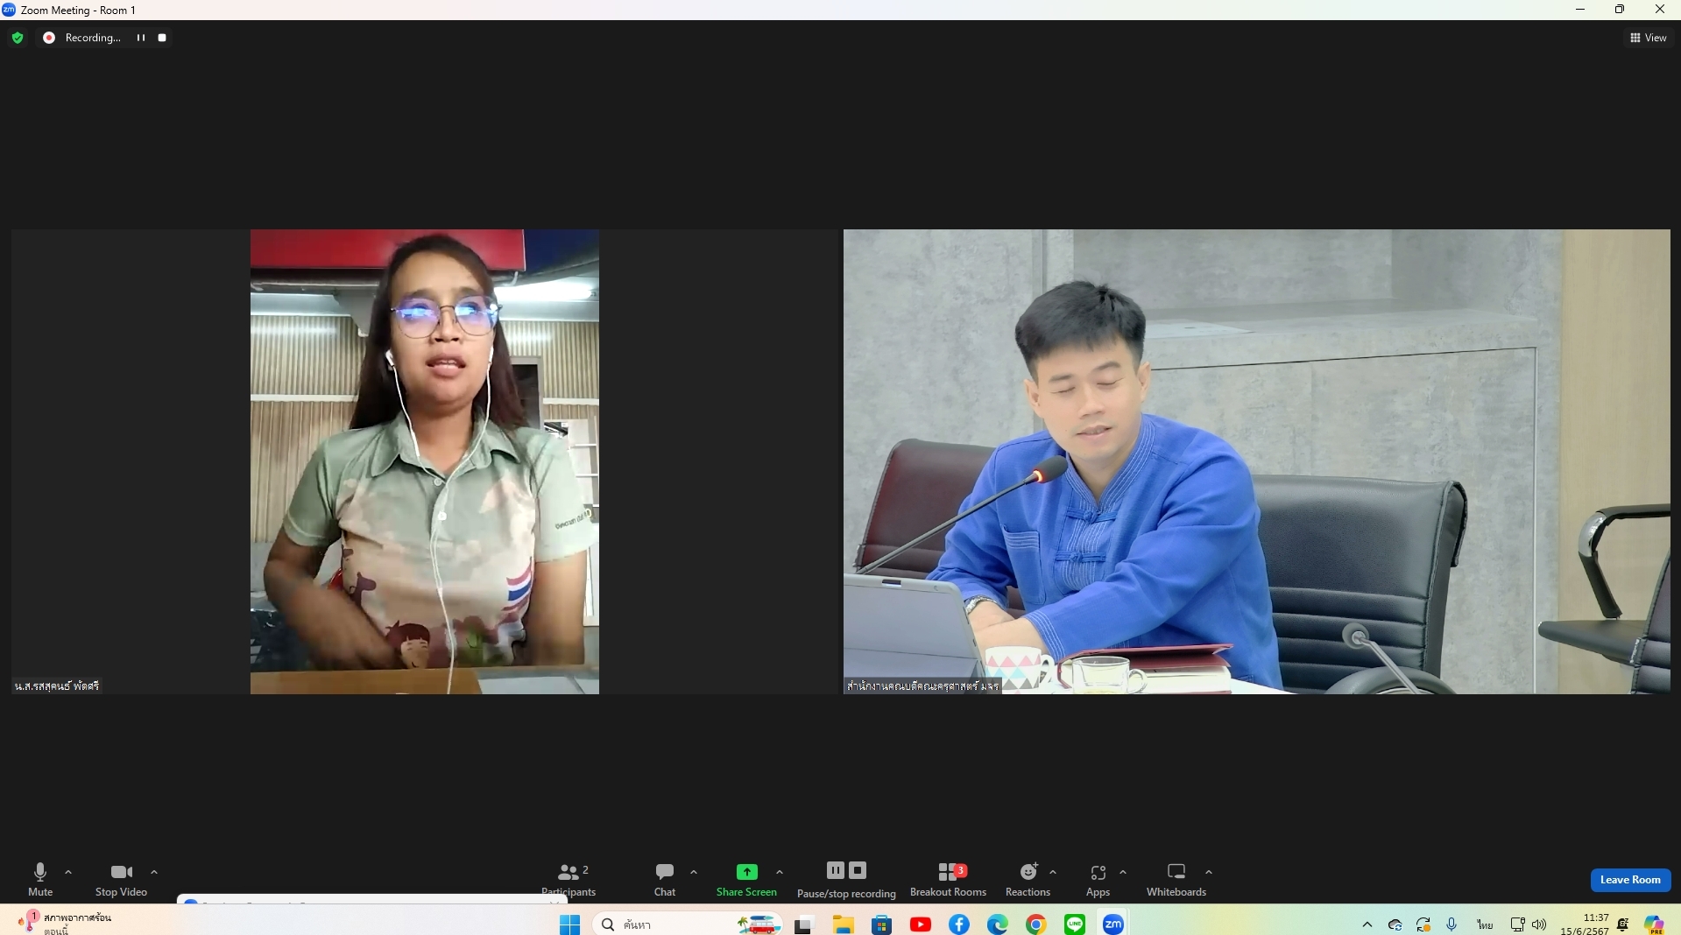The image size is (1681, 935).
Task: Expand Share Screen options arrow
Action: 780,872
